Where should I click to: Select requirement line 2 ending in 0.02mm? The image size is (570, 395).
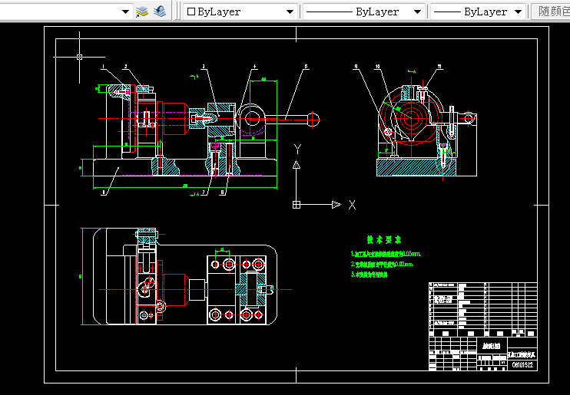tap(382, 265)
